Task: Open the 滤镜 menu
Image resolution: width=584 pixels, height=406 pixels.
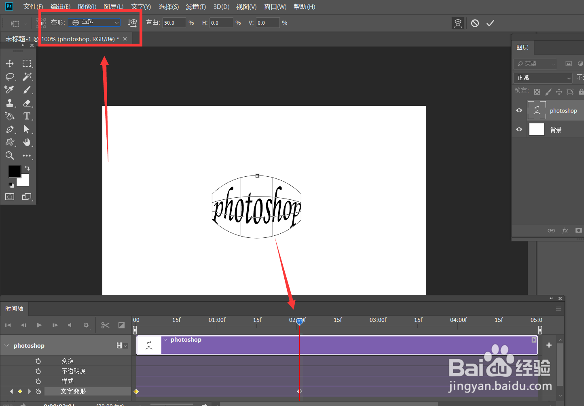Action: tap(196, 6)
